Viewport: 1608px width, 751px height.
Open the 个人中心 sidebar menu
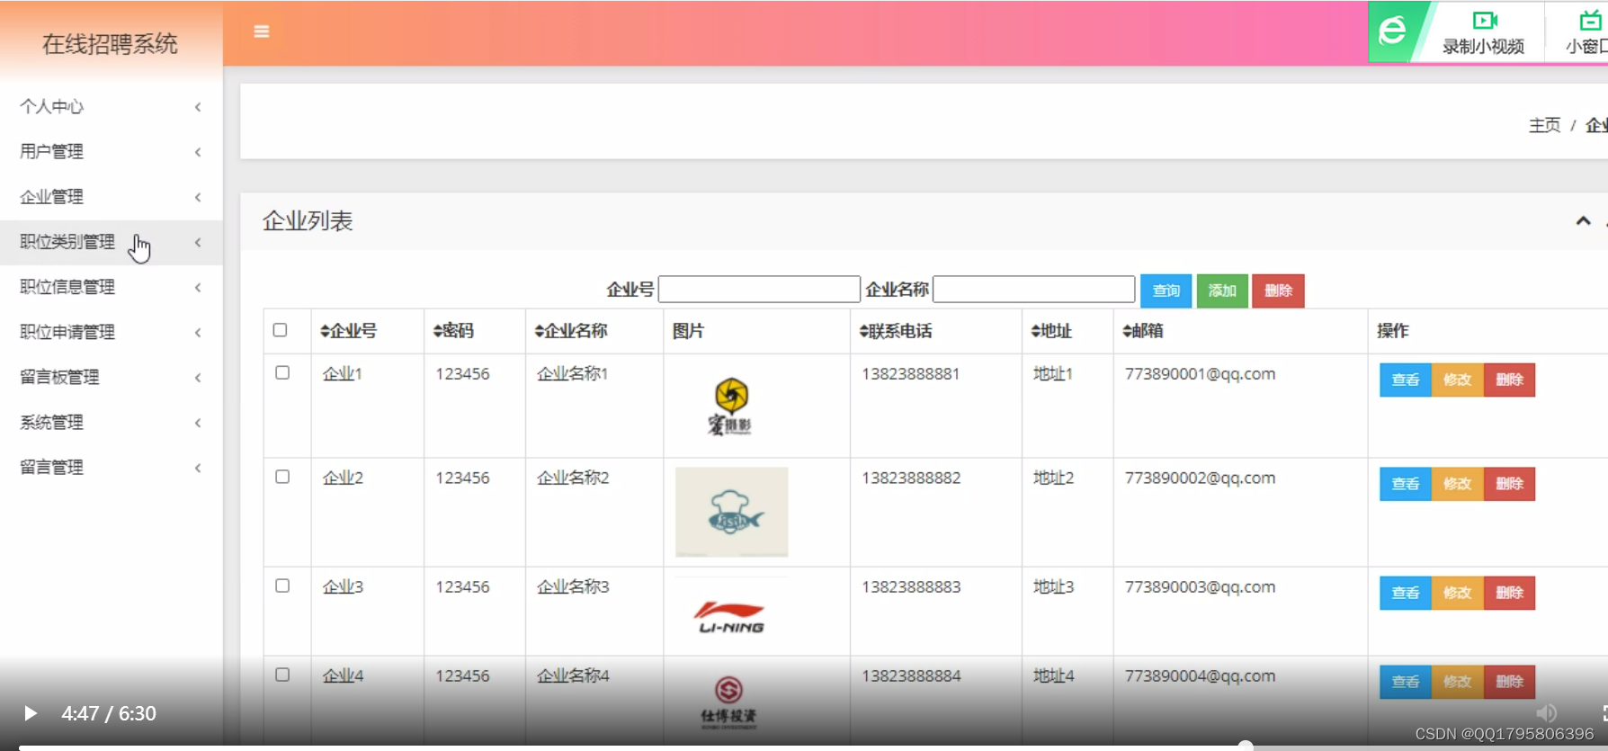(112, 107)
